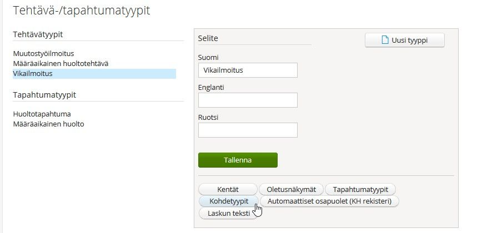Click the Selite panel heading
Screen dimensions: 477x233
208,38
